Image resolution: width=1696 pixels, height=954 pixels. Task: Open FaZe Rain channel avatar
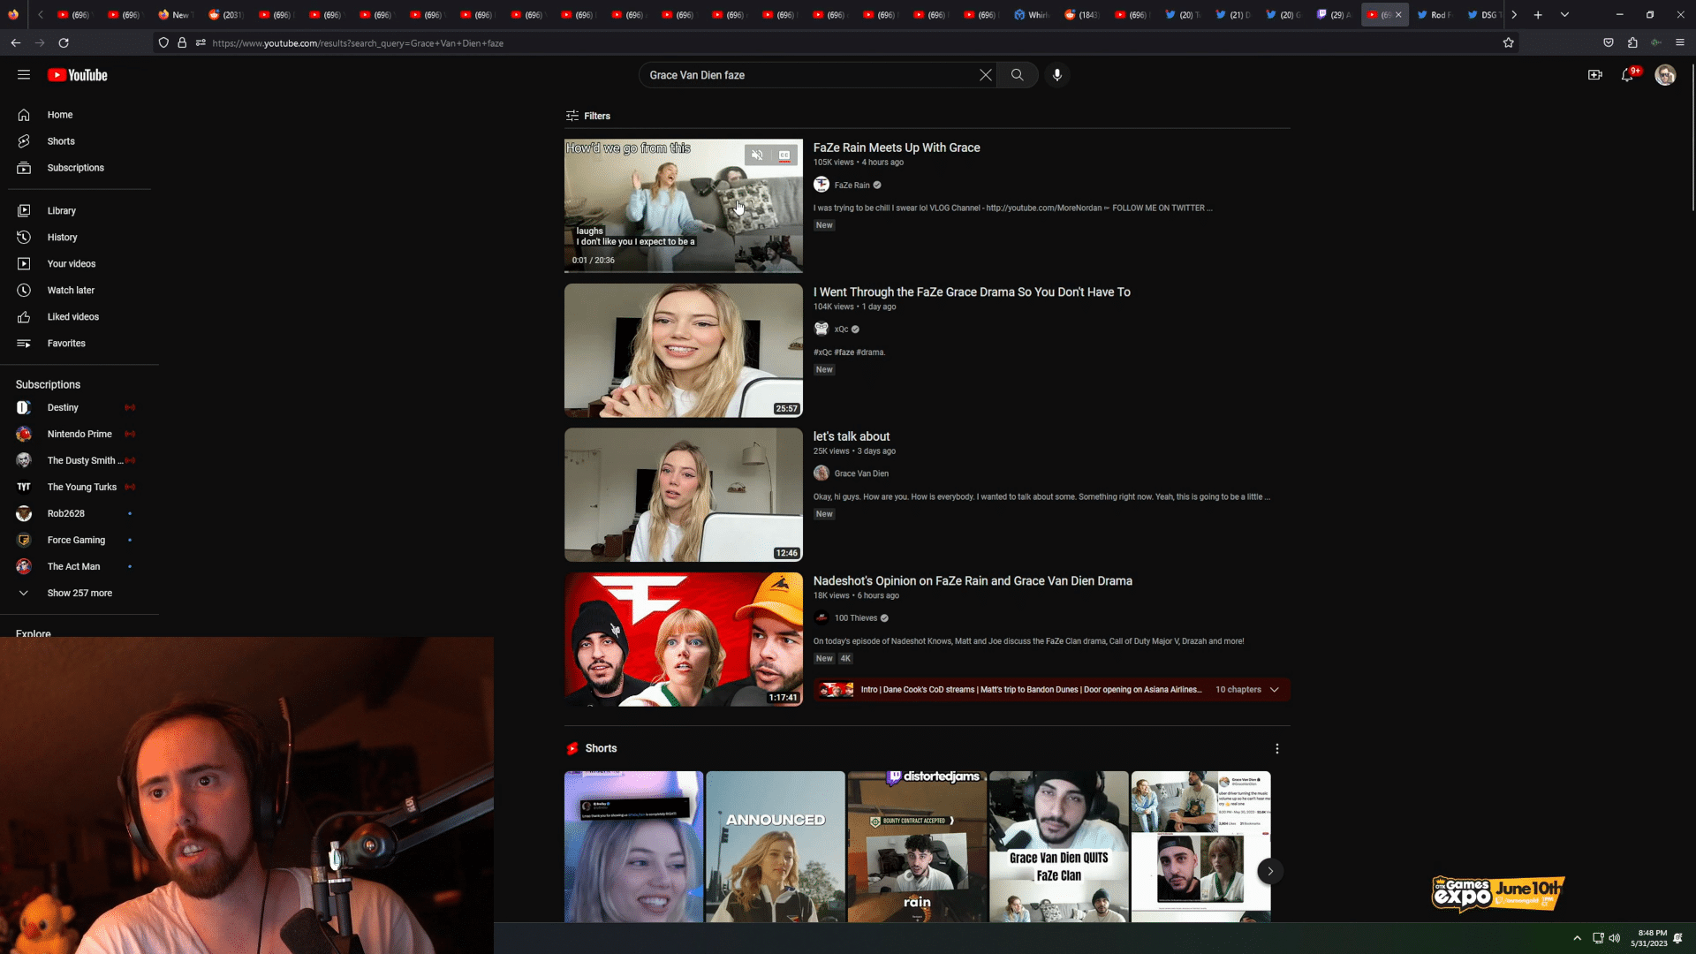pyautogui.click(x=821, y=185)
